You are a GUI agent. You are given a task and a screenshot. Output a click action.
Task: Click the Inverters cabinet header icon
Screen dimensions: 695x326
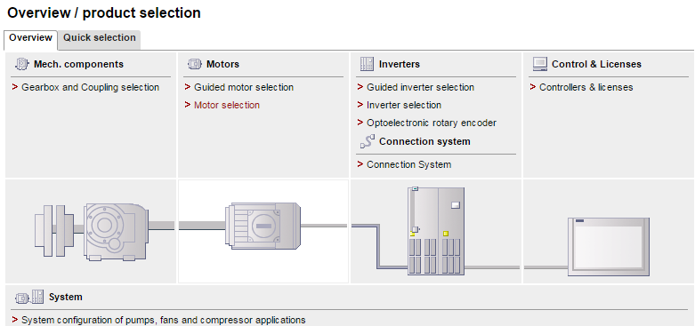pyautogui.click(x=367, y=64)
